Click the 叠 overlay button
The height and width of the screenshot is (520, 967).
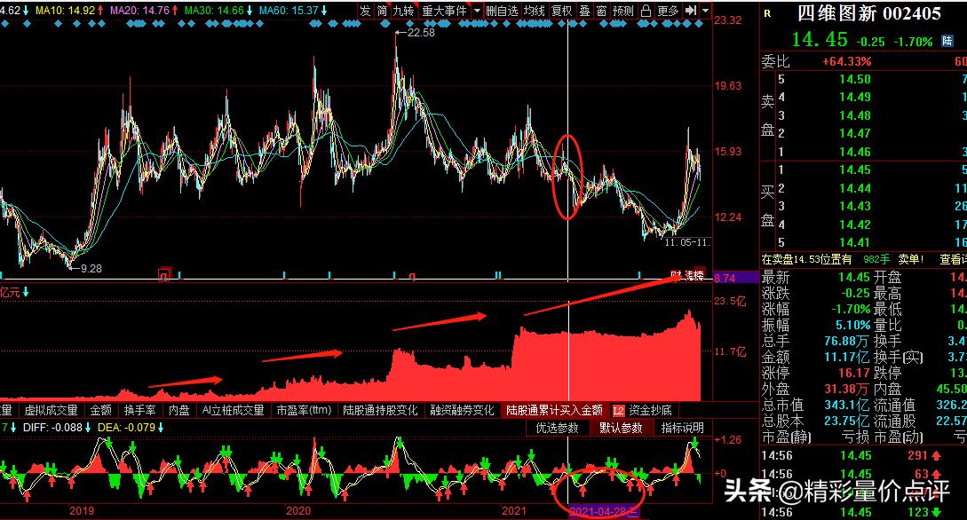[584, 11]
